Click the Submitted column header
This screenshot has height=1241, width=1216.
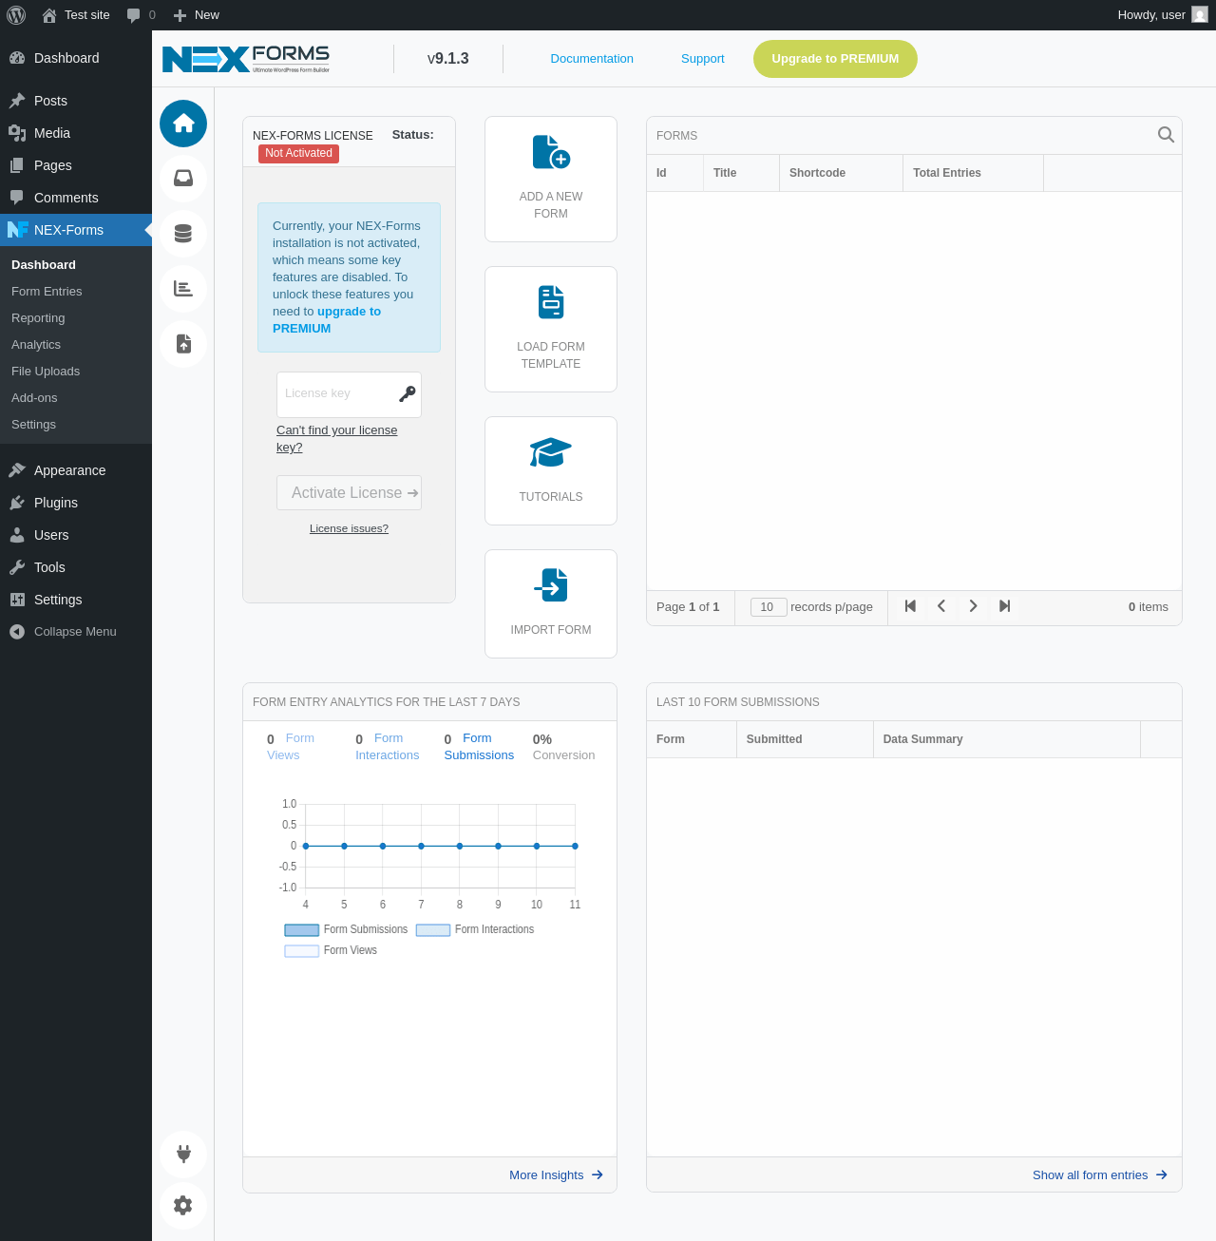click(805, 739)
